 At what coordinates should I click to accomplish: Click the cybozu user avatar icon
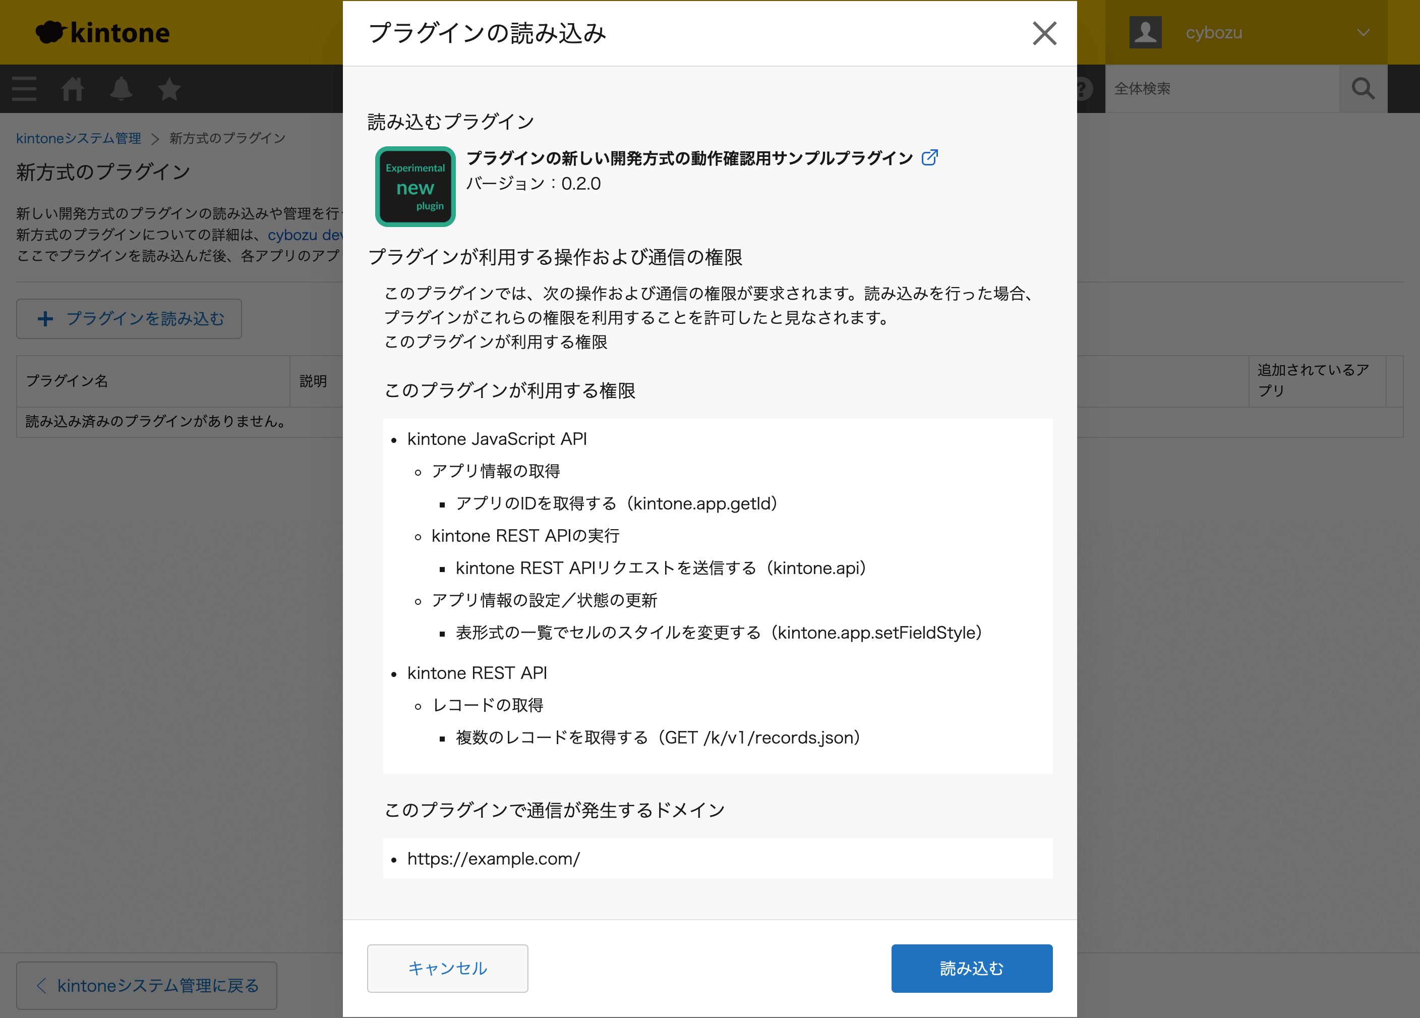coord(1145,33)
